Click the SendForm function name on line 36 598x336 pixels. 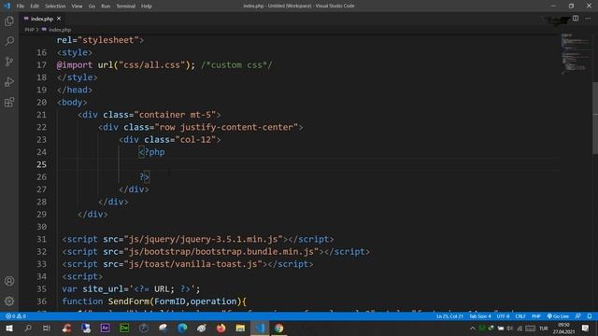[x=129, y=301]
